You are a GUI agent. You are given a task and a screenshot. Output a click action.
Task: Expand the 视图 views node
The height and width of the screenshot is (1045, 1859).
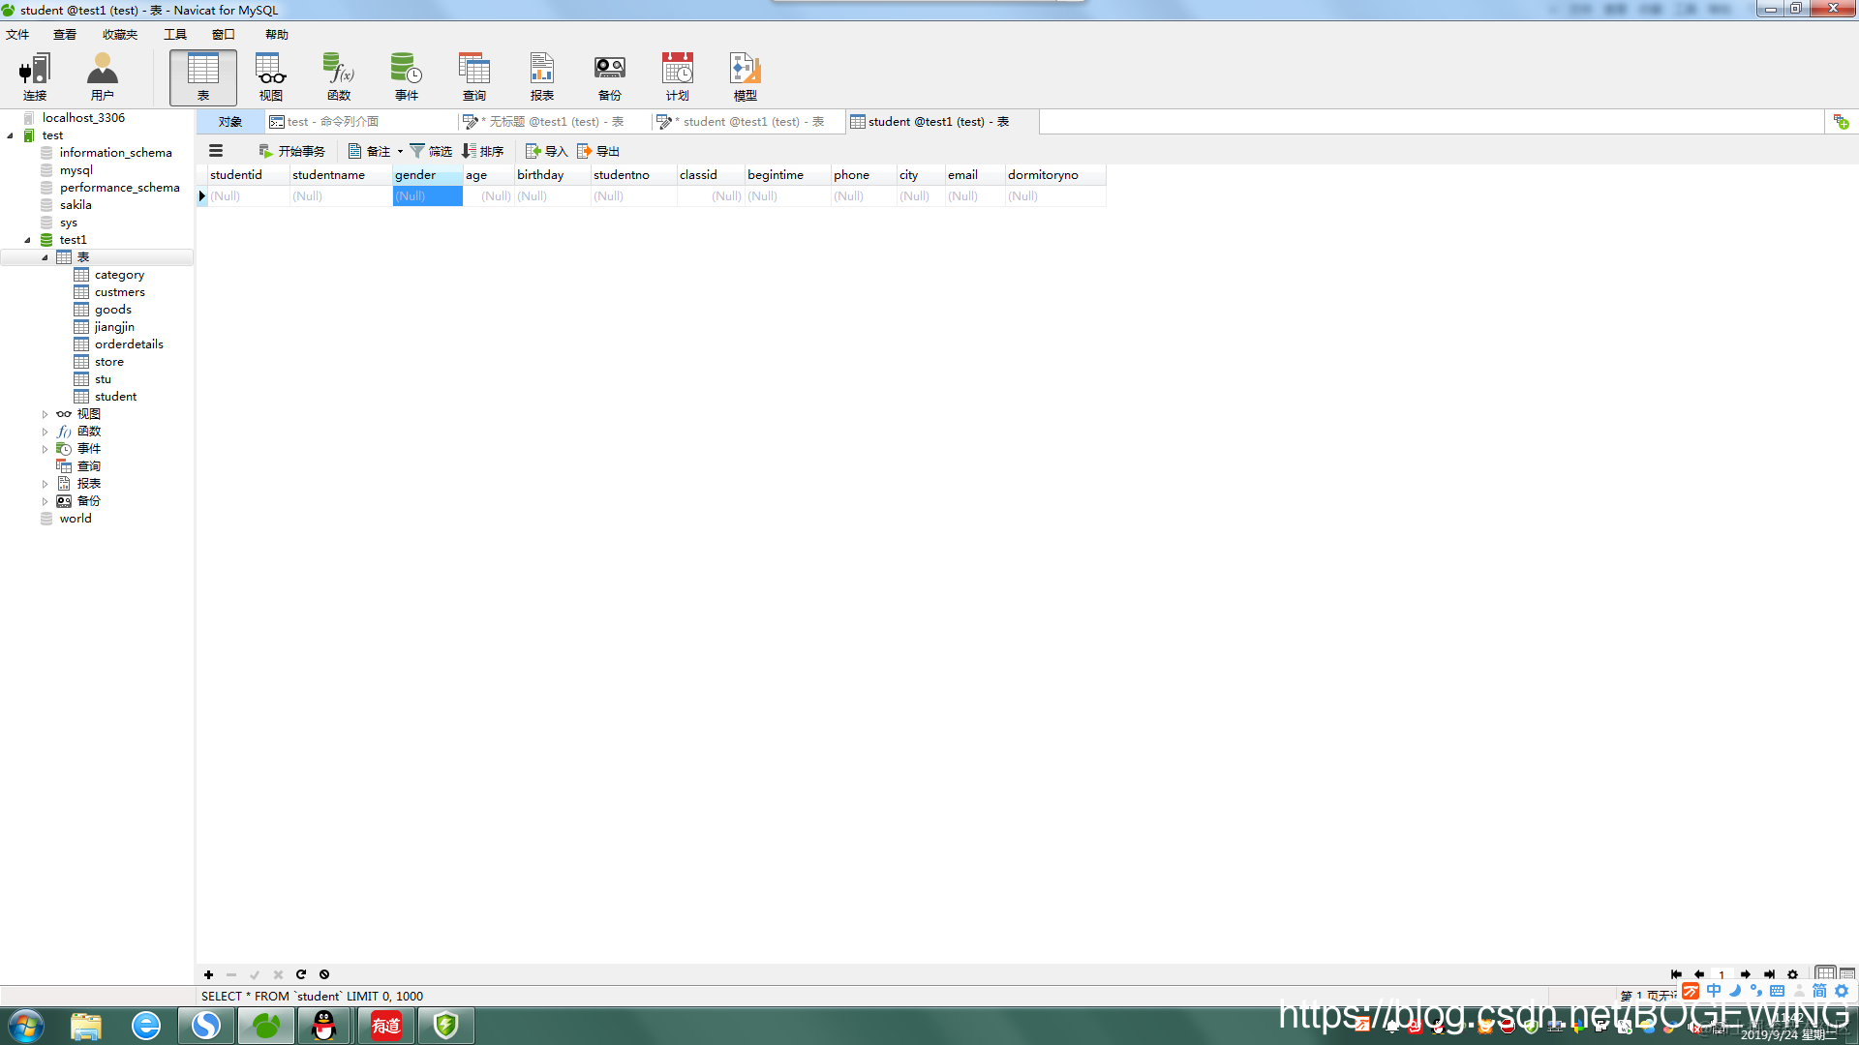[45, 414]
